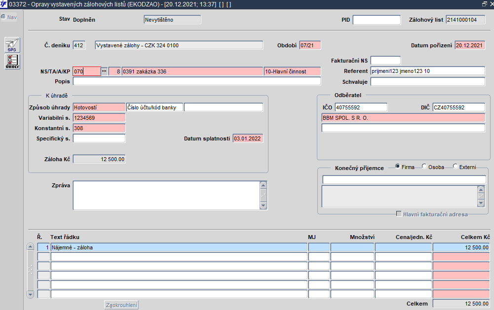Click the Popis input field

click(197, 81)
